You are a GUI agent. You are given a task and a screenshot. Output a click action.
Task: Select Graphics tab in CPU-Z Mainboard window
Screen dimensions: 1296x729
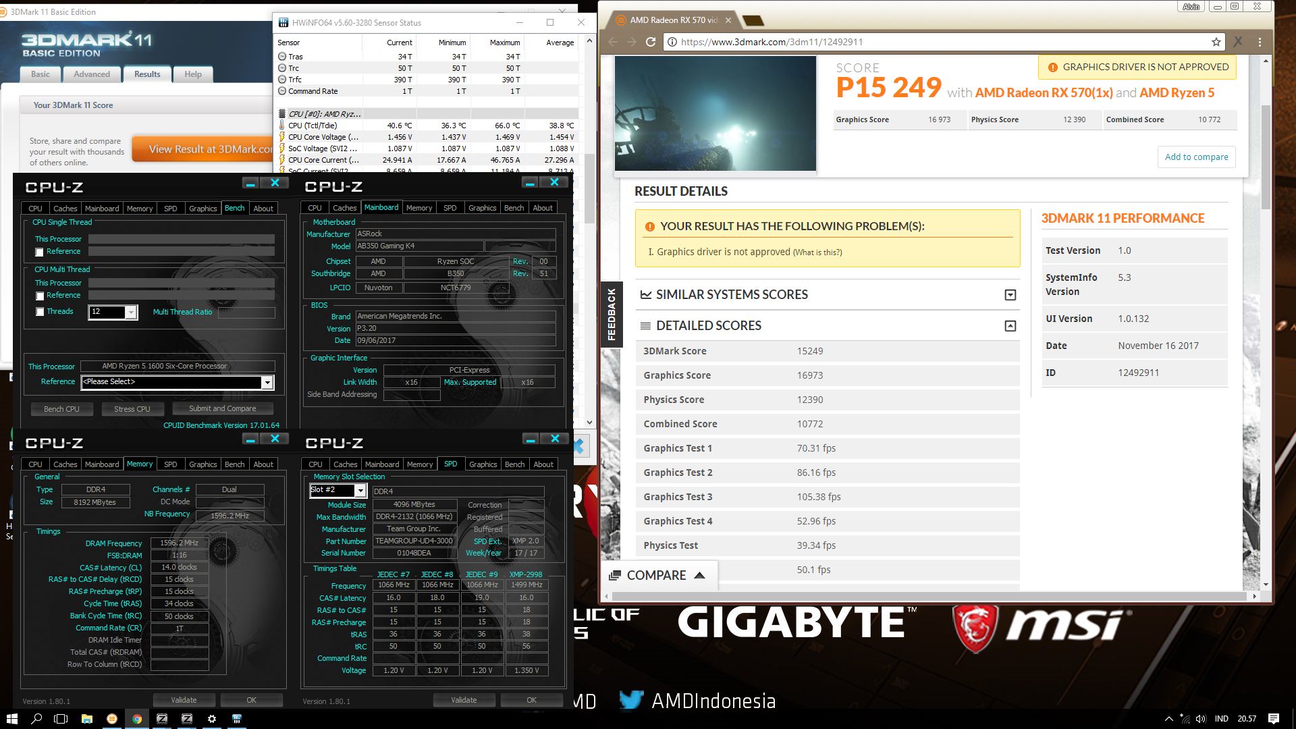482,208
